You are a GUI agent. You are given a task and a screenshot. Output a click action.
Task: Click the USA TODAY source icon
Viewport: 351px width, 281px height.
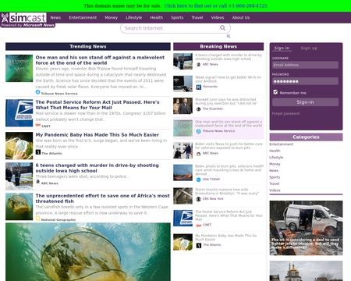198,180
